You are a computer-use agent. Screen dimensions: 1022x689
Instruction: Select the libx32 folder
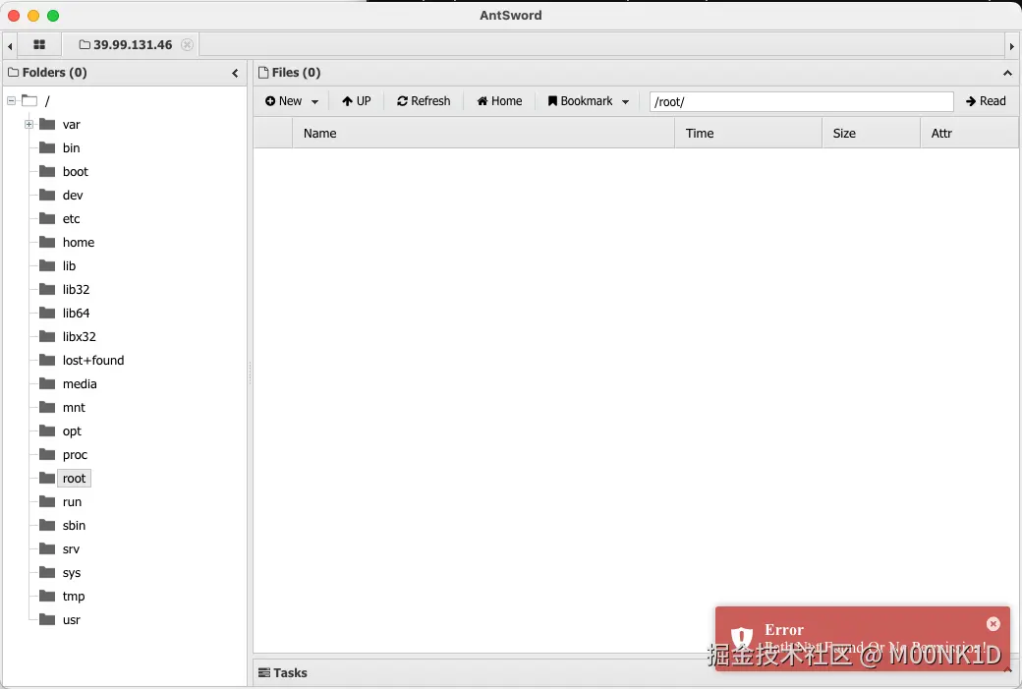(79, 336)
